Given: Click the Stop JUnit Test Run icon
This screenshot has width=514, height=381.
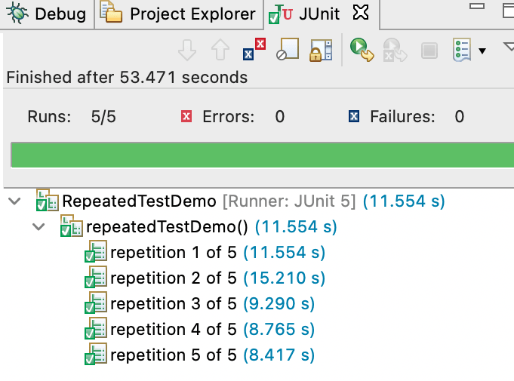Looking at the screenshot, I should point(429,51).
